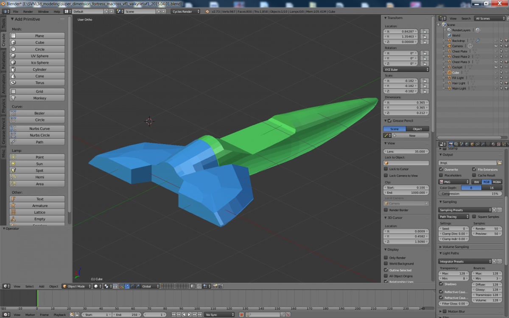Click the play animation button

[x=189, y=315]
